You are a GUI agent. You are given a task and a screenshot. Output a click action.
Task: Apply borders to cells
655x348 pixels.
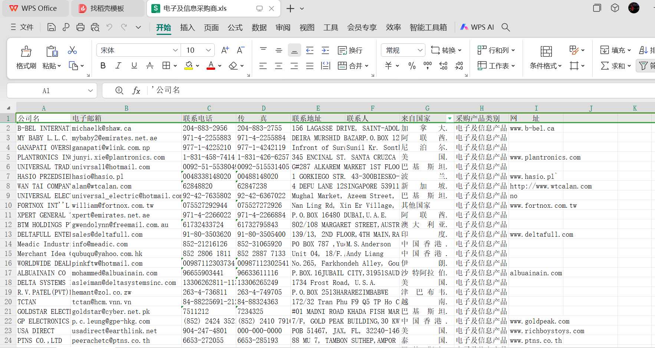(166, 66)
